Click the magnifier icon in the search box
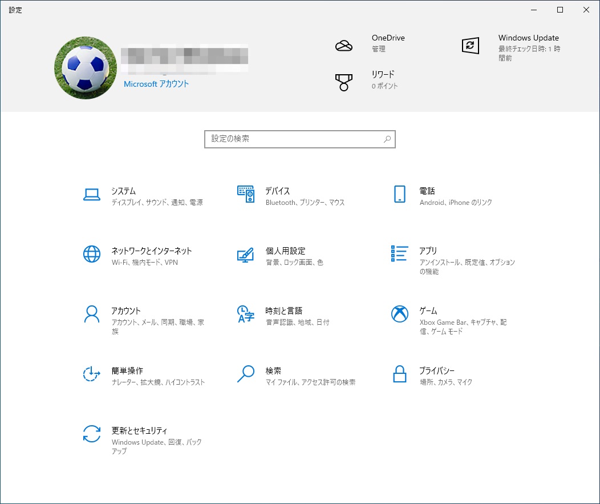 click(x=387, y=139)
